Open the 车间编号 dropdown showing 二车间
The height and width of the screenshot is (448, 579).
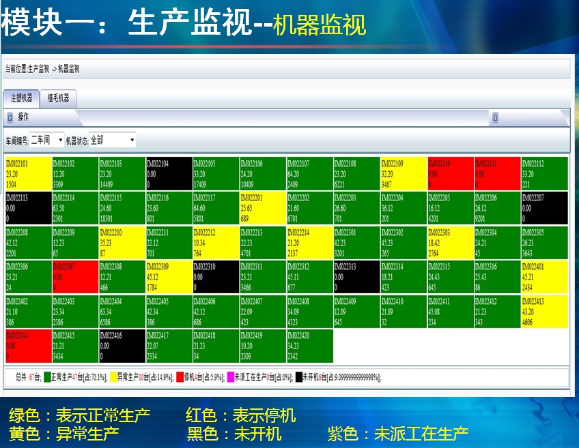tap(47, 140)
